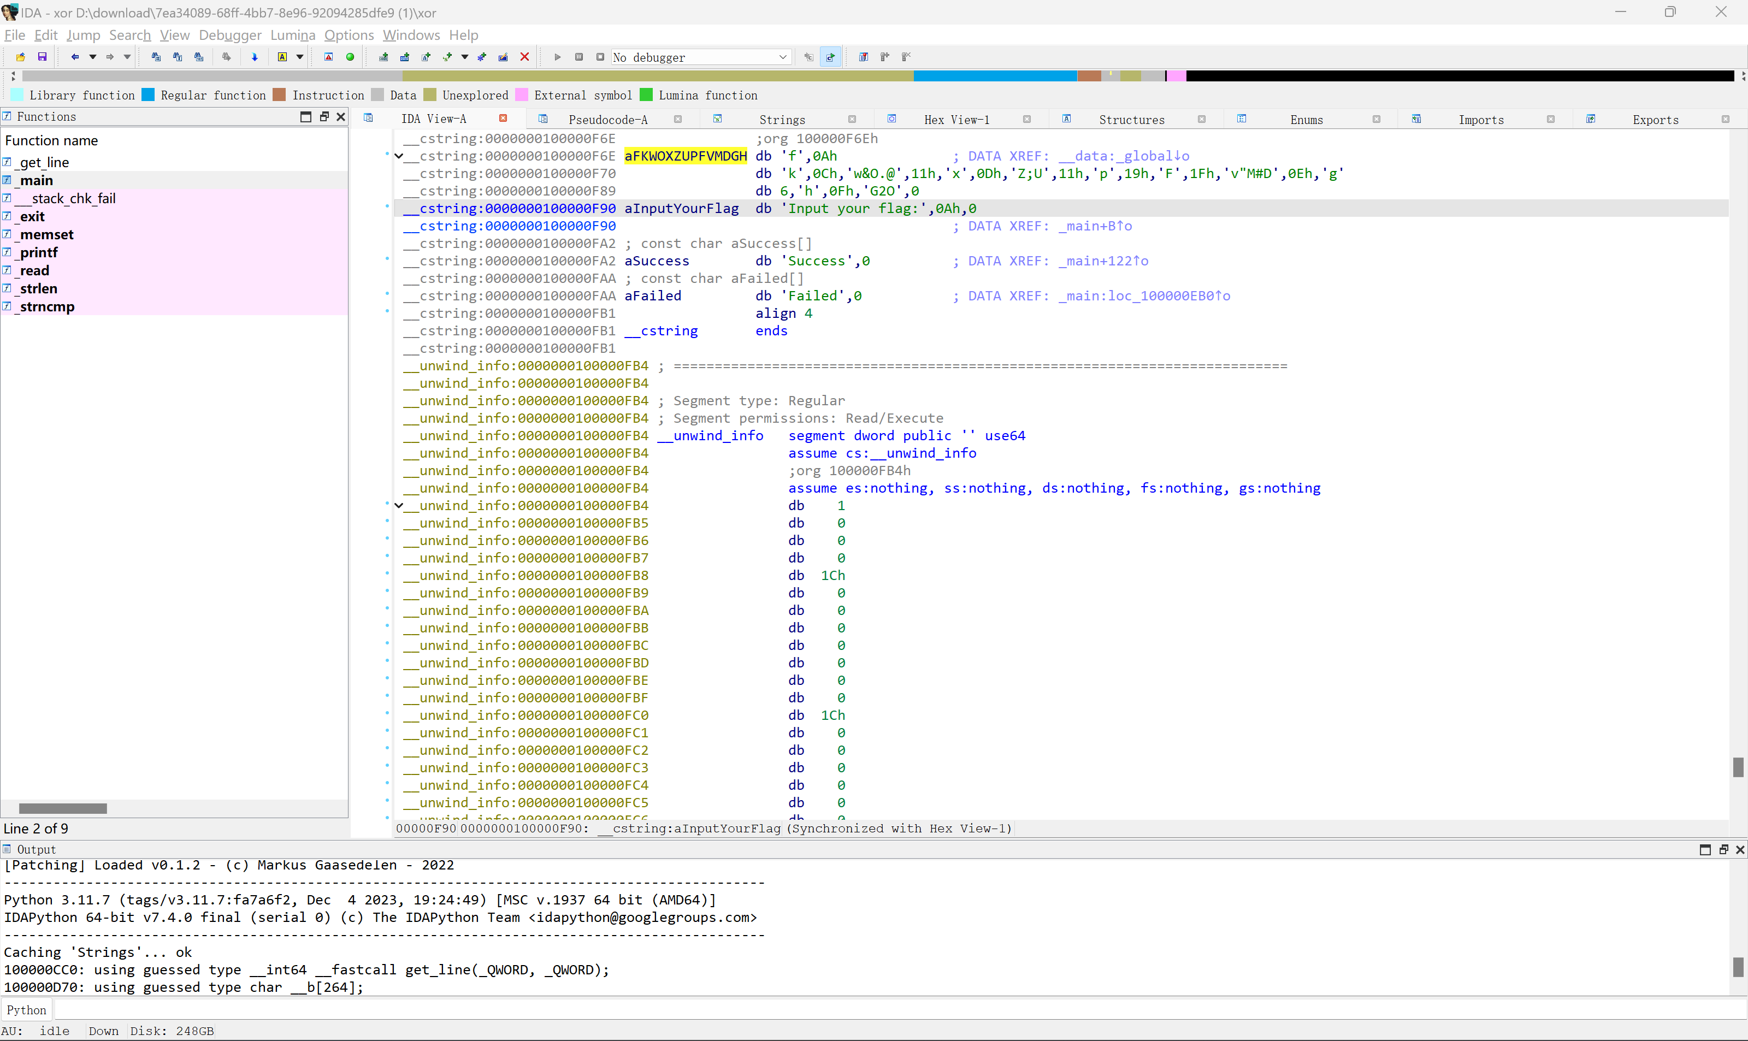This screenshot has height=1041, width=1748.
Task: Open the File menu
Action: pyautogui.click(x=15, y=35)
